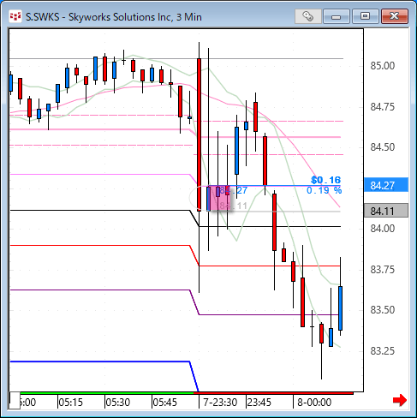Click the 83.50 price axis label
The height and width of the screenshot is (418, 417).
tap(383, 310)
